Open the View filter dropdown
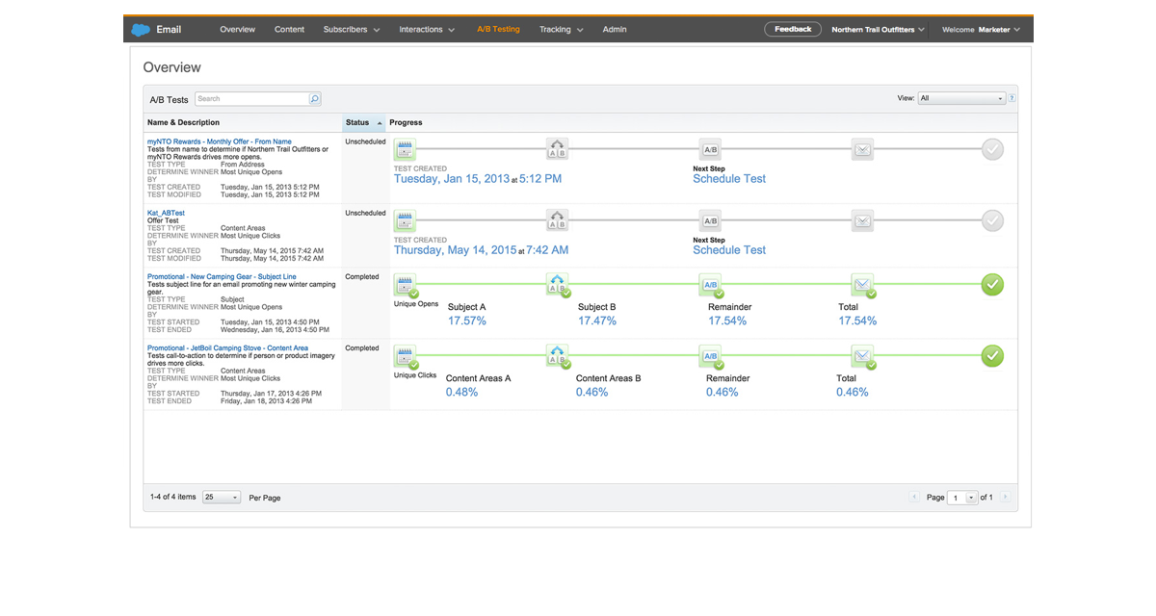 961,98
